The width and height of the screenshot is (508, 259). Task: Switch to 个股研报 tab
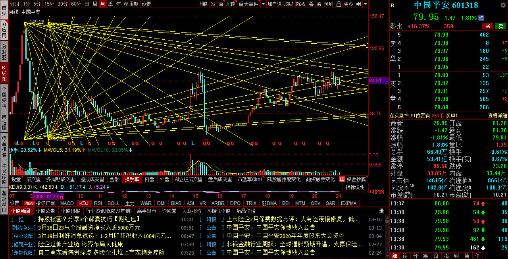pos(70,211)
